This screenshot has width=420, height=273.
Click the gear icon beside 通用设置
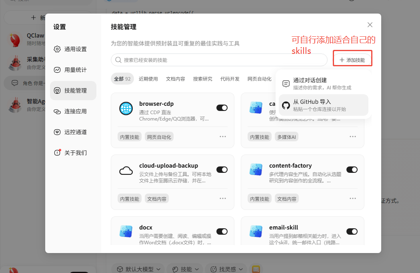coord(57,49)
